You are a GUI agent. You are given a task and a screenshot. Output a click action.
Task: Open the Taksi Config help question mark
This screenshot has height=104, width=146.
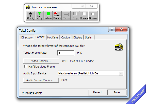coord(112,29)
